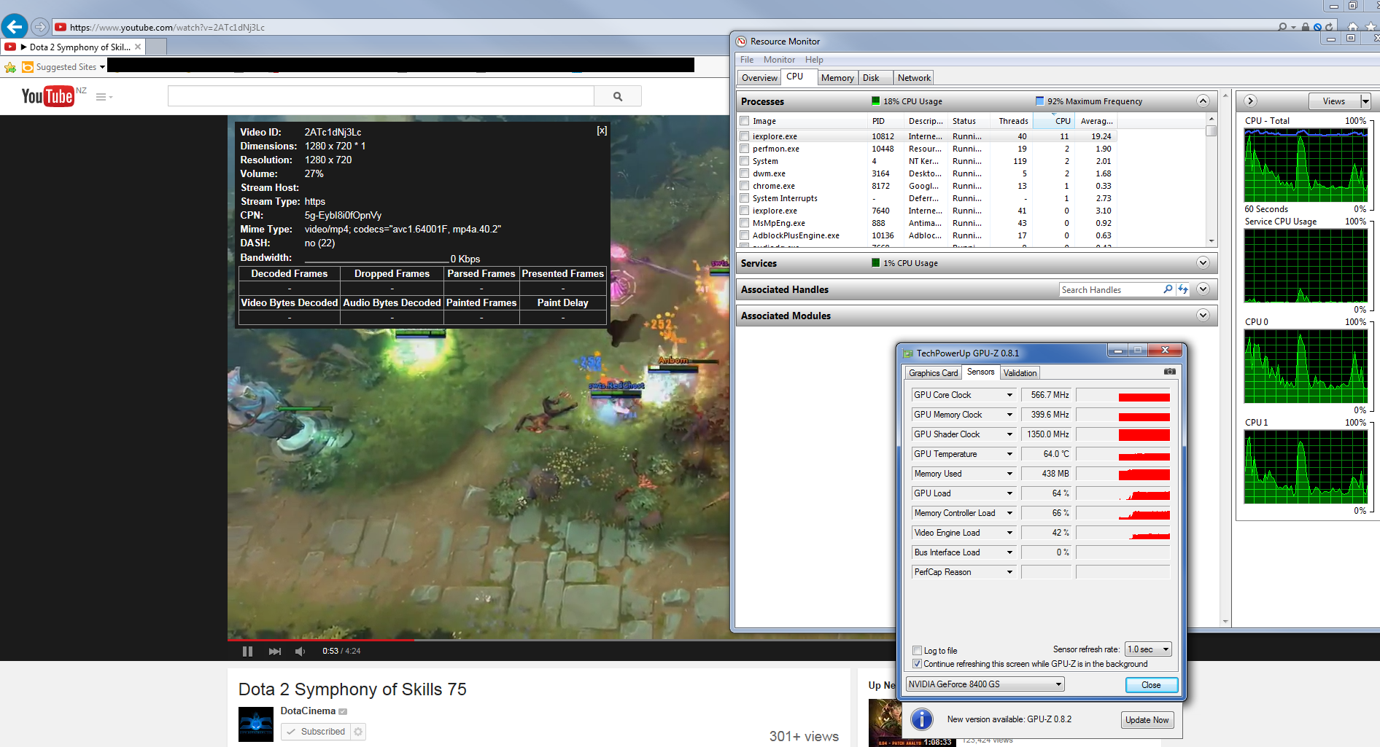Open the Video Engine Load dropdown

tap(1009, 533)
